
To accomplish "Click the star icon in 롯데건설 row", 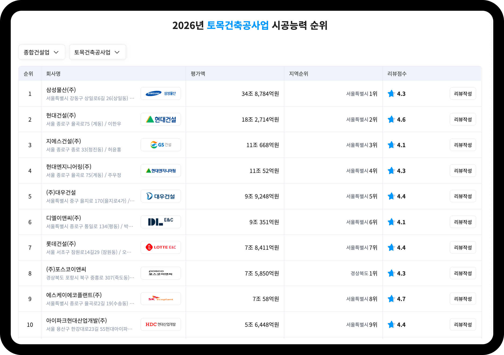I will [391, 247].
